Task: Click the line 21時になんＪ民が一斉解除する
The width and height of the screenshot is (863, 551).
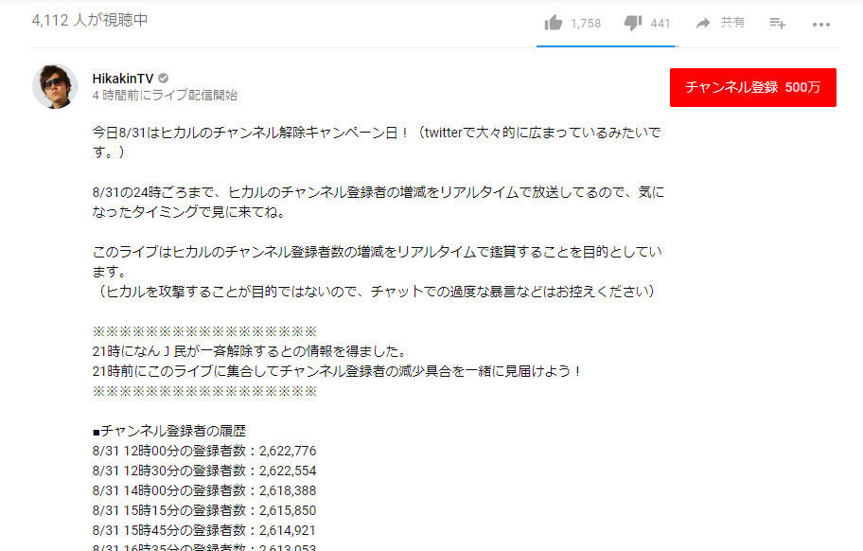Action: 251,351
